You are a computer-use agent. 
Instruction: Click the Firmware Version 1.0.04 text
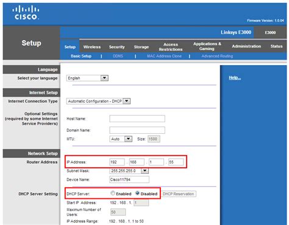tap(265, 21)
